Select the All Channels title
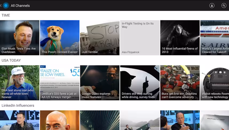229x130 pixels. 20,6
